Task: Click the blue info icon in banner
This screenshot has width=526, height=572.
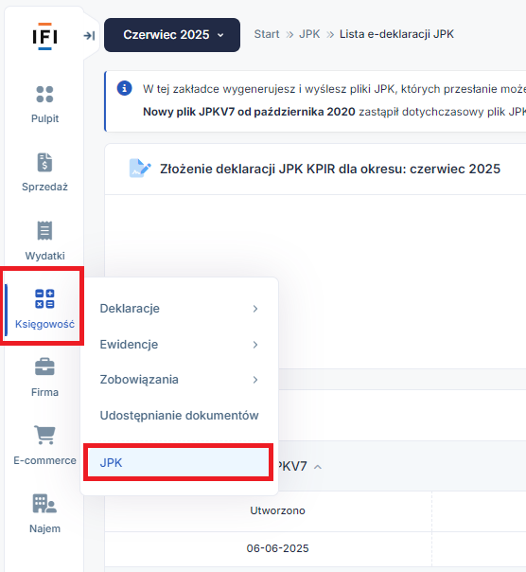Action: coord(124,88)
